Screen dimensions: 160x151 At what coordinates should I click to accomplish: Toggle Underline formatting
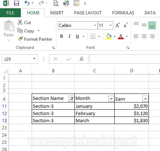78,36
